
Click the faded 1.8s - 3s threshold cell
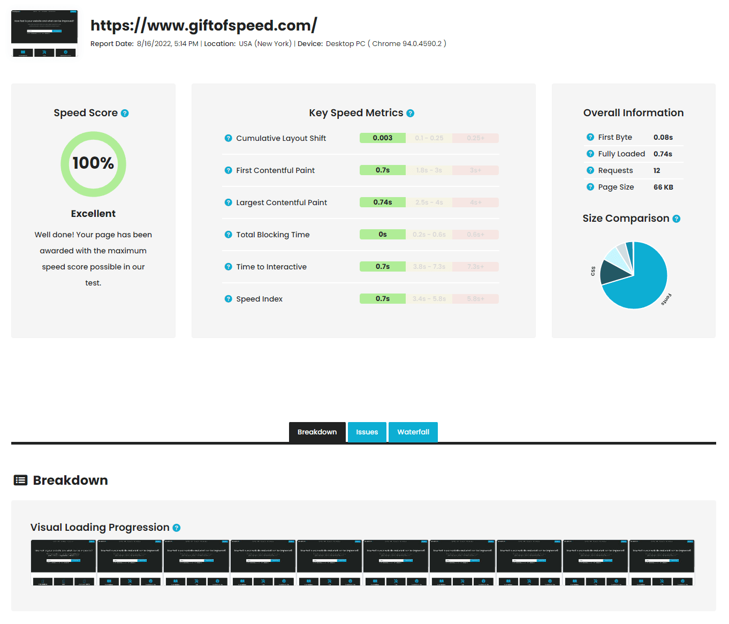(429, 170)
